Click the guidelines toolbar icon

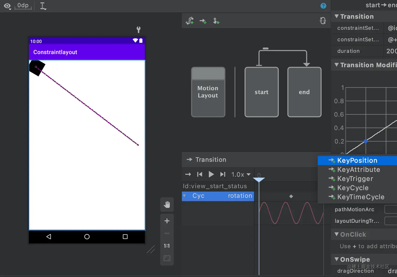coord(43,6)
